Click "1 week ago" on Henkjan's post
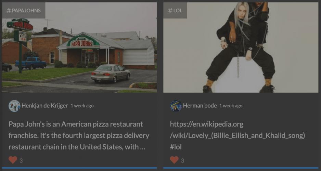Viewport: 321px width, 171px height. click(82, 106)
